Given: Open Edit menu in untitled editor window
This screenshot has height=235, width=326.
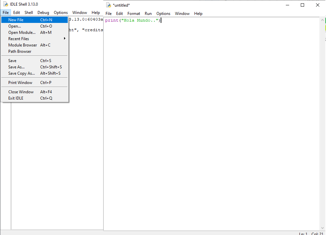Looking at the screenshot, I should pos(119,14).
